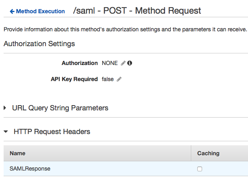Click the NONE authorization value
Screen dimensions: 248x181
tap(110, 63)
